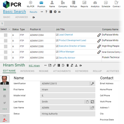Click the Status Hiring Authority field
The image size is (124, 124).
(x=68, y=114)
